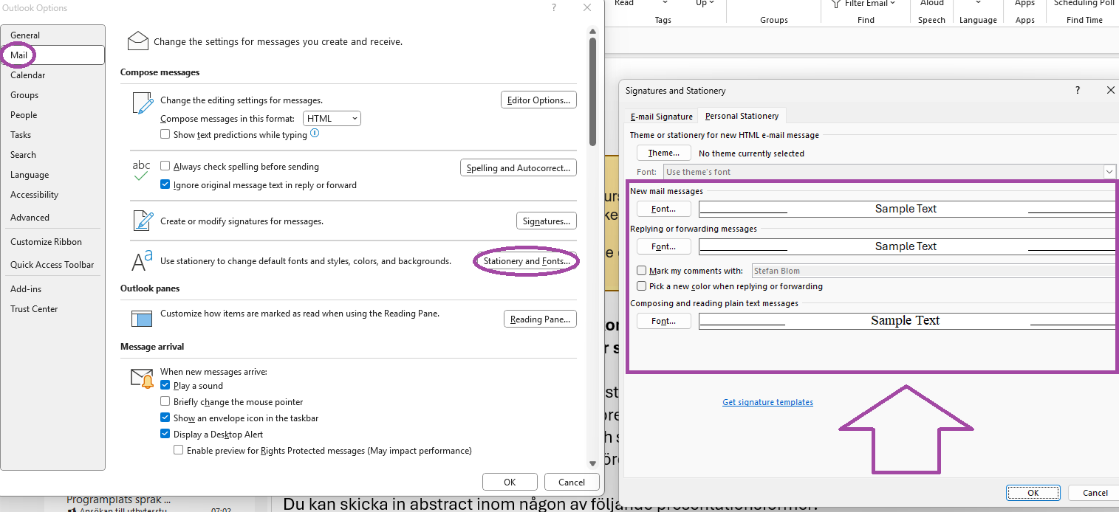Click the Stationery and Fonts button
The height and width of the screenshot is (512, 1119).
pyautogui.click(x=526, y=261)
